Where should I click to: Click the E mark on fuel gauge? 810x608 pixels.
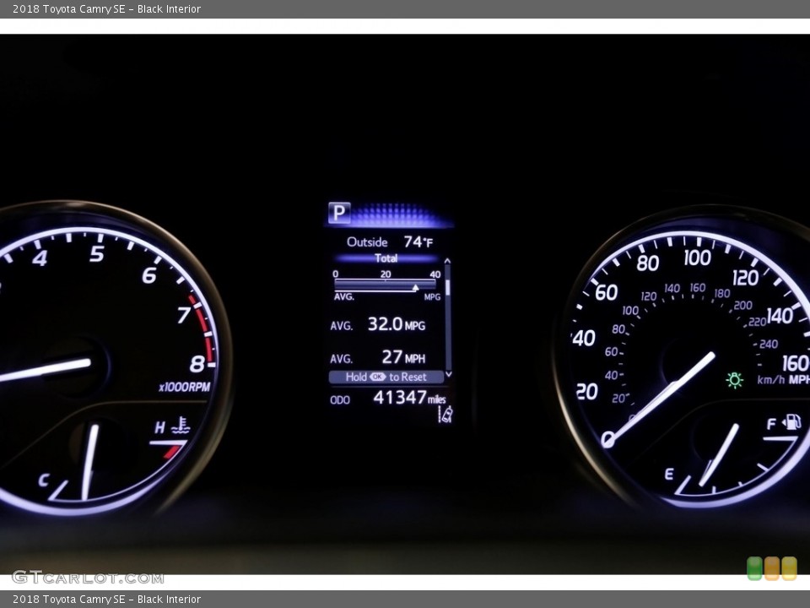coord(669,474)
